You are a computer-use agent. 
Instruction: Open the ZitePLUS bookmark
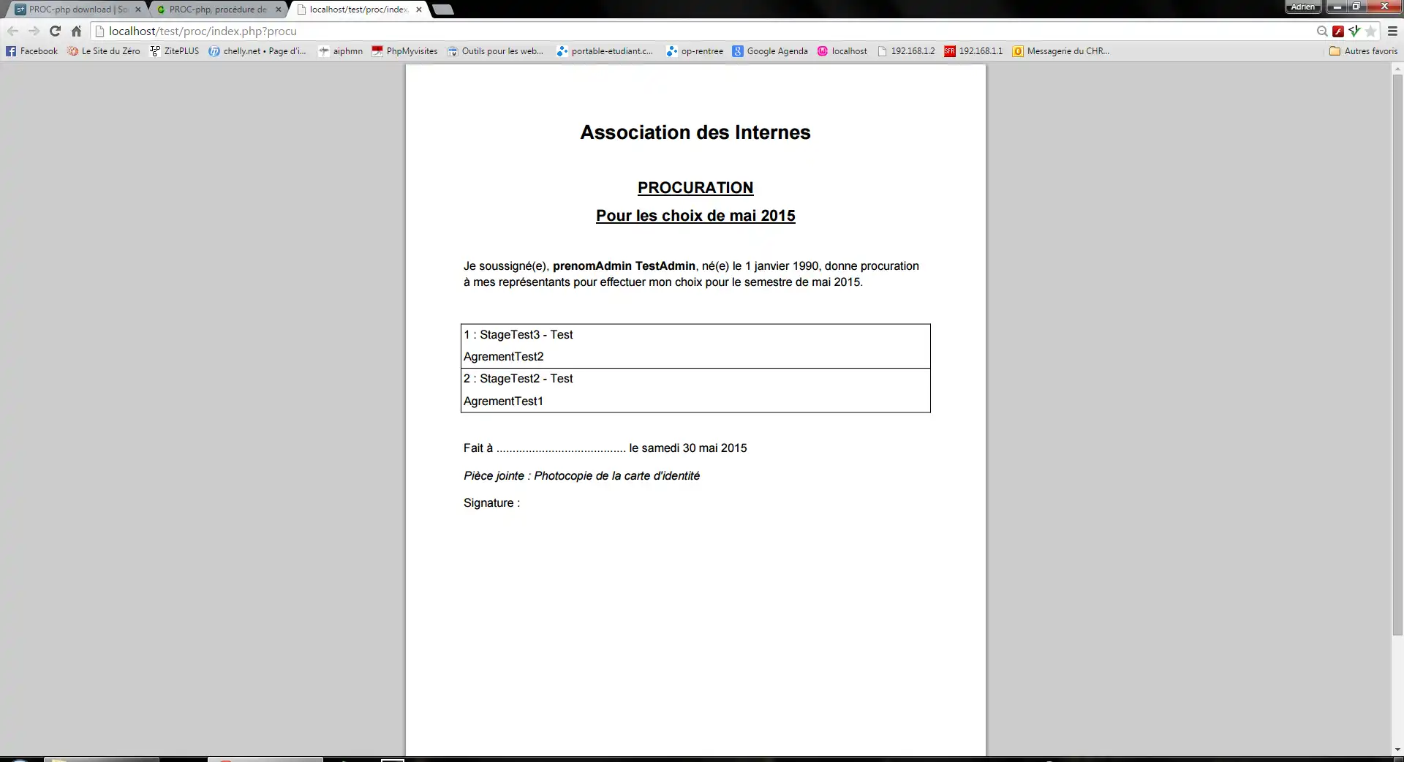point(174,51)
